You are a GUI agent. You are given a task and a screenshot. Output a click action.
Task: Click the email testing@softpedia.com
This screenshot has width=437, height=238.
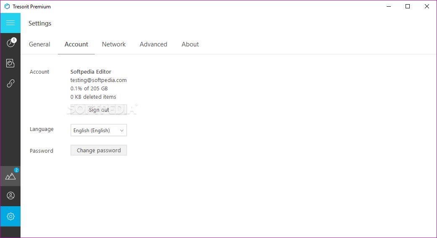[x=99, y=80]
